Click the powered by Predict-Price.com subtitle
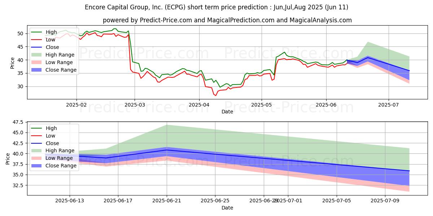The width and height of the screenshot is (433, 216). coord(227,20)
